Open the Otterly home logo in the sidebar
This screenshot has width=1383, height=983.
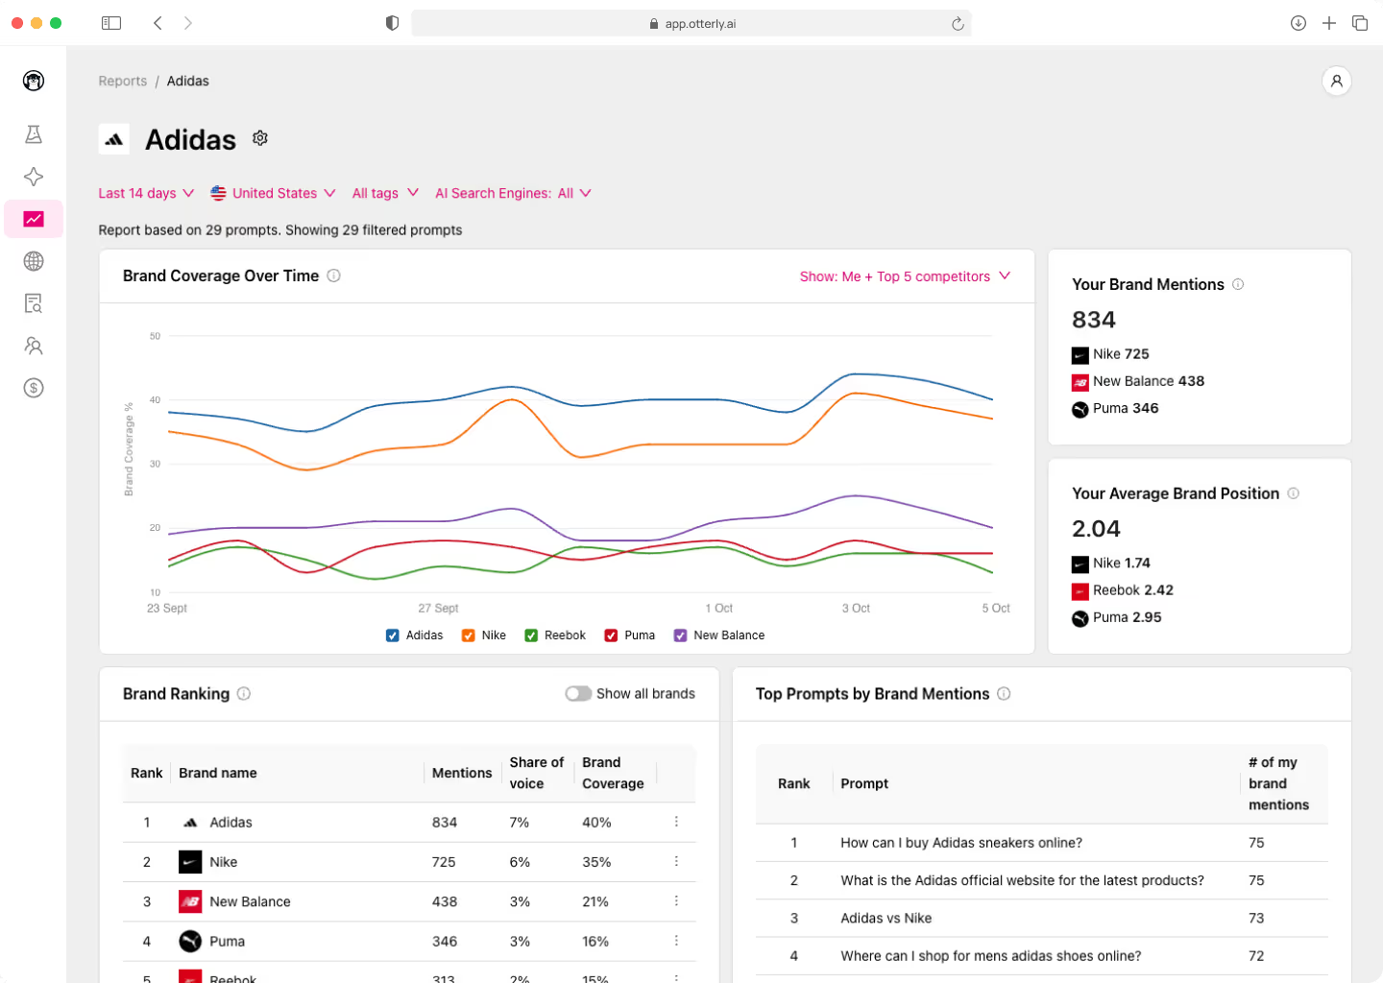[x=33, y=81]
